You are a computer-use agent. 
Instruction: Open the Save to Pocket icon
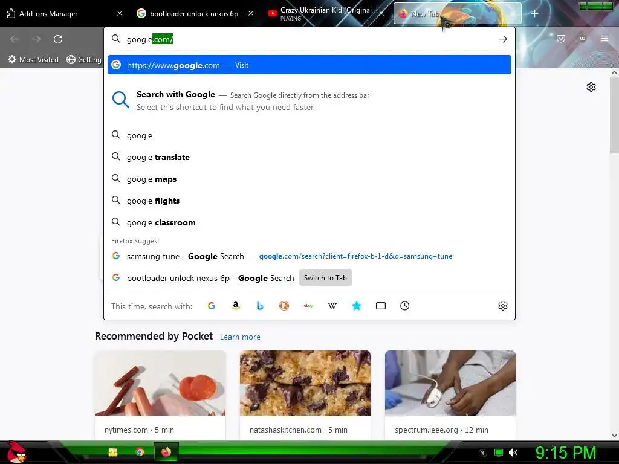click(x=561, y=39)
